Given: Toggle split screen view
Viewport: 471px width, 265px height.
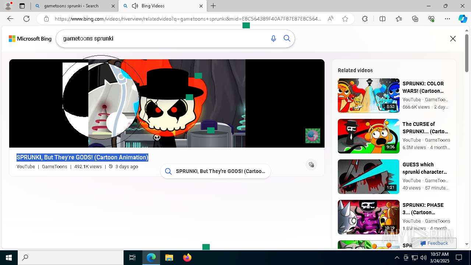Looking at the screenshot, I should point(382,19).
